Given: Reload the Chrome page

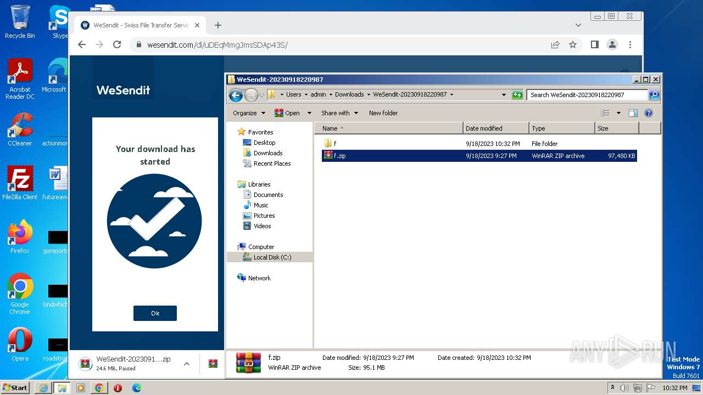Looking at the screenshot, I should tap(117, 44).
